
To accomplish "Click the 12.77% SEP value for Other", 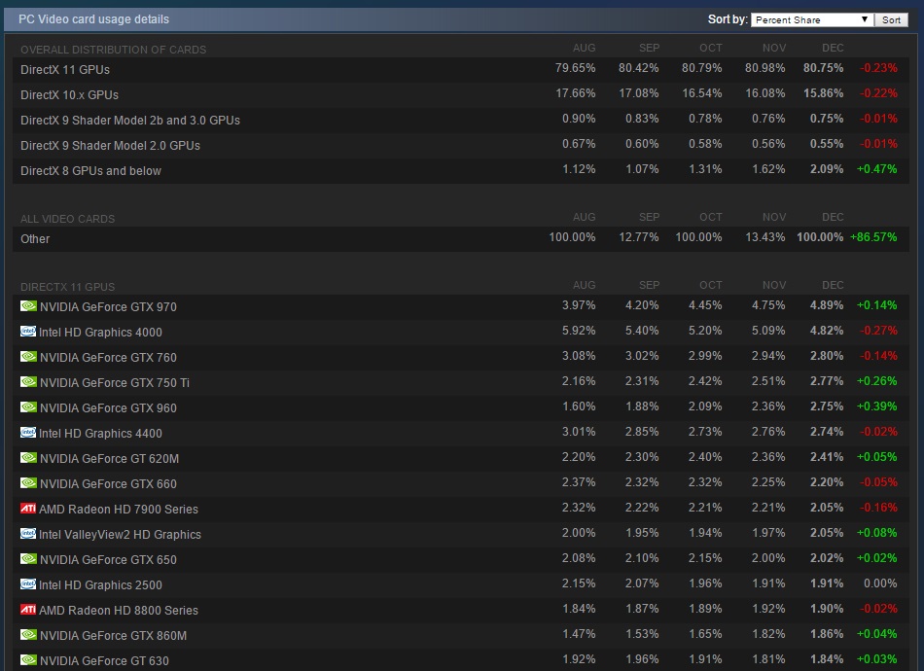I will 639,237.
